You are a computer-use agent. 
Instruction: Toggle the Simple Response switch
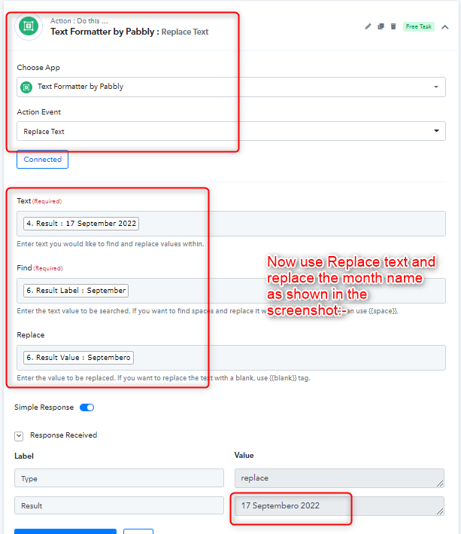click(x=87, y=407)
